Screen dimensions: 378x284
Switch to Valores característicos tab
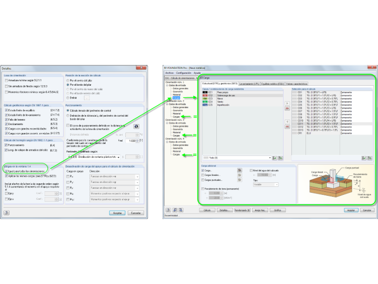[296, 84]
